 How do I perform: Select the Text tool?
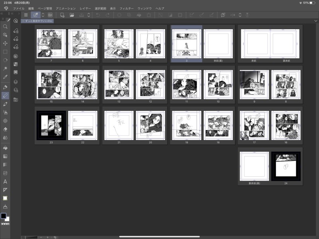click(x=5, y=182)
